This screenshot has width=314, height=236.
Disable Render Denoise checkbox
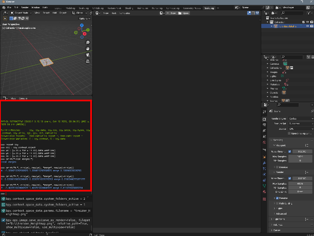pos(277,198)
